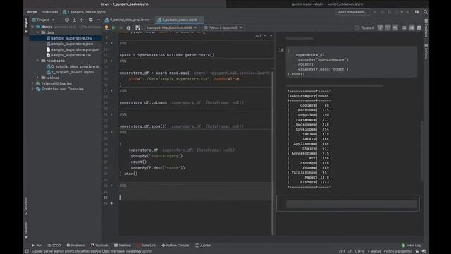The width and height of the screenshot is (451, 254).
Task: Click the first cell action icon after Trusted
Action: tap(381, 28)
